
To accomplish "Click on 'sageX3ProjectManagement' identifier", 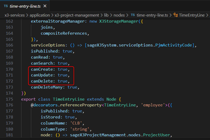I will tap(98, 135).
